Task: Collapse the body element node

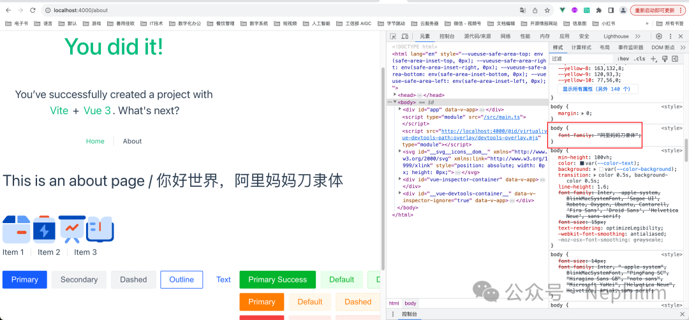Action: 395,102
